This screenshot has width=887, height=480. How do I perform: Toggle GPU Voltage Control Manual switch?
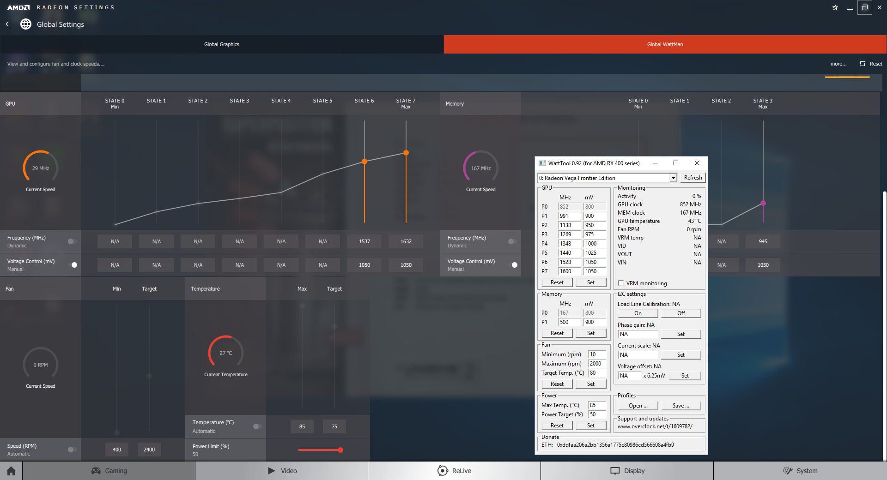pyautogui.click(x=72, y=265)
